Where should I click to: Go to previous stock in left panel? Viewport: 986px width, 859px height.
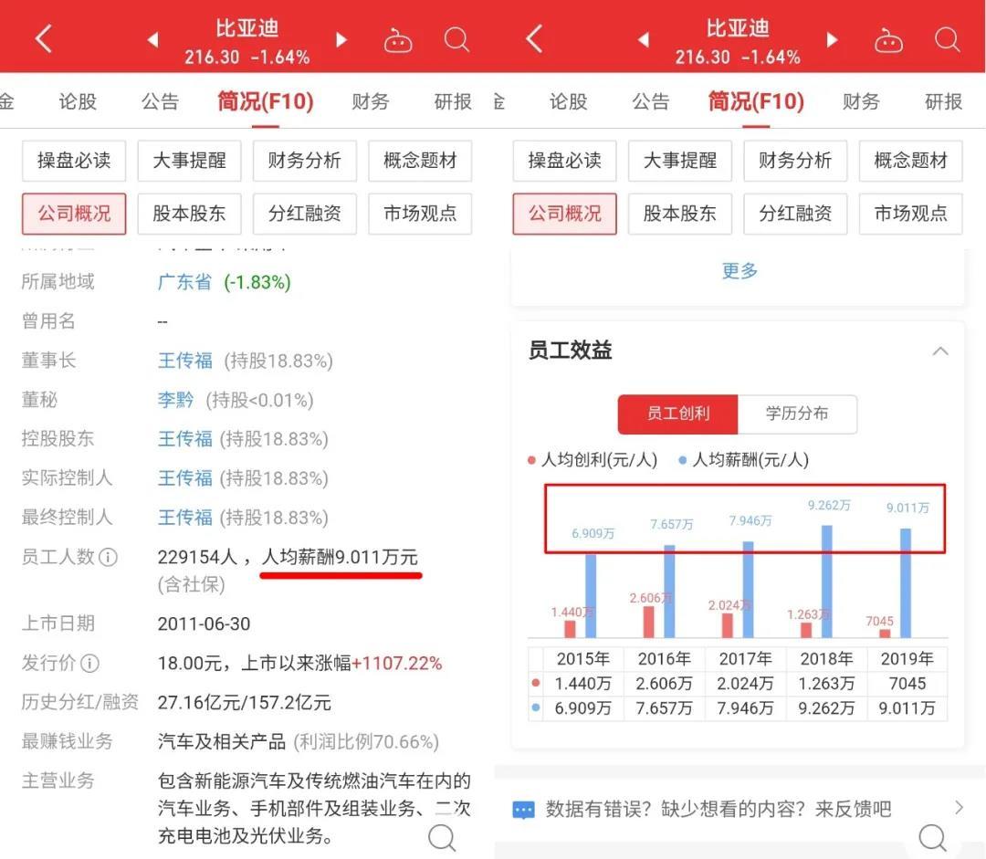click(152, 40)
